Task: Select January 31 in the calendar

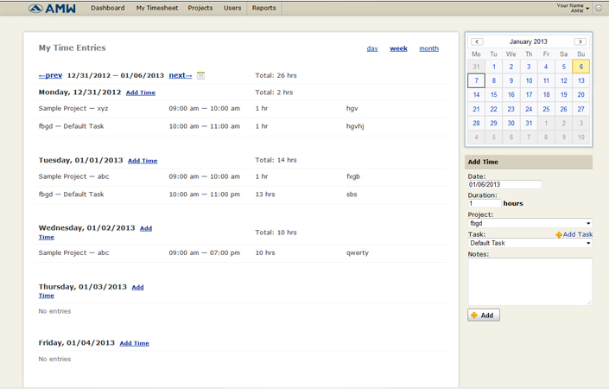Action: pyautogui.click(x=529, y=124)
